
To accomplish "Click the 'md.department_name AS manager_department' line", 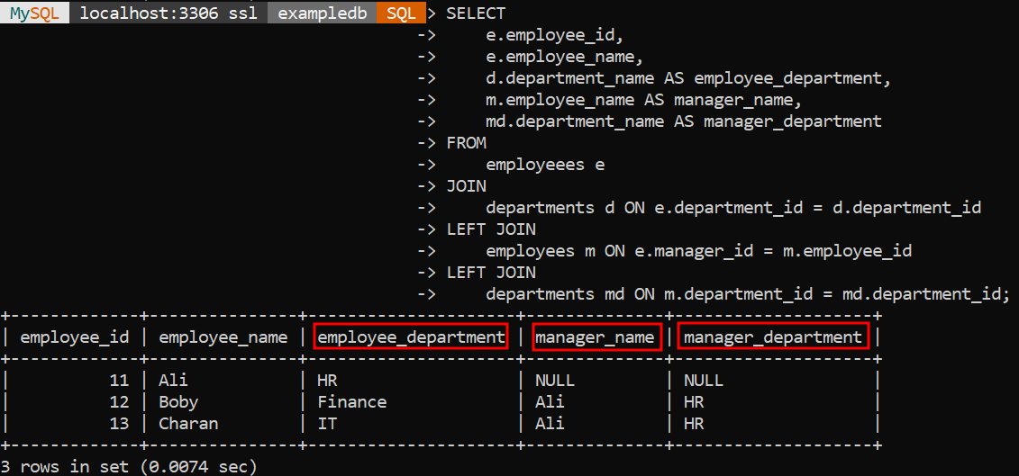I will click(684, 121).
